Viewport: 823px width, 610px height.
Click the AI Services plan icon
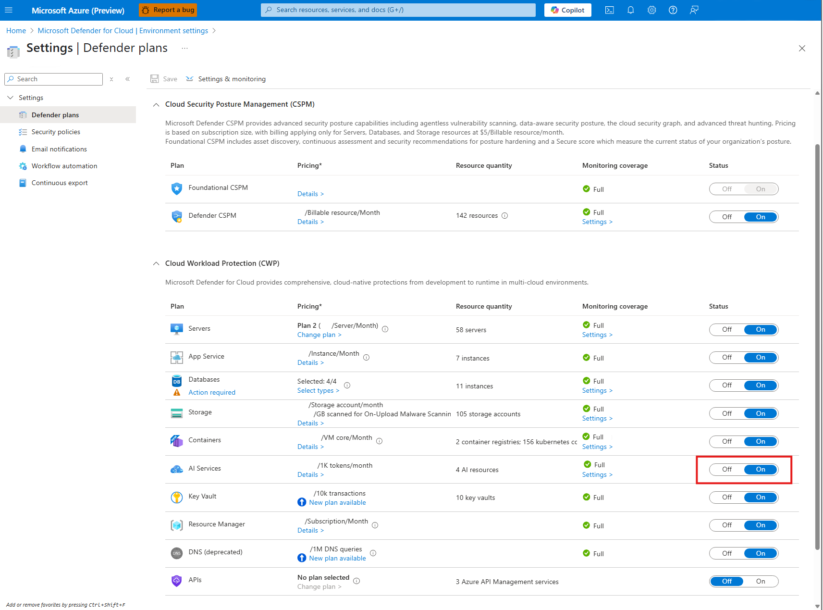pos(177,469)
